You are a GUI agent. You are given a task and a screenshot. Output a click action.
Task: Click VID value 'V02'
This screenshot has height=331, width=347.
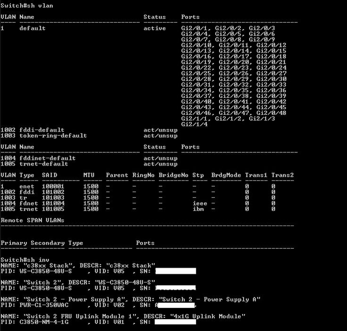(119, 305)
